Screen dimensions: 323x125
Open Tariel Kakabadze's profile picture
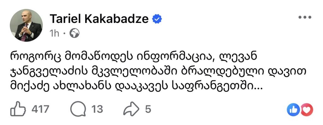[26, 25]
